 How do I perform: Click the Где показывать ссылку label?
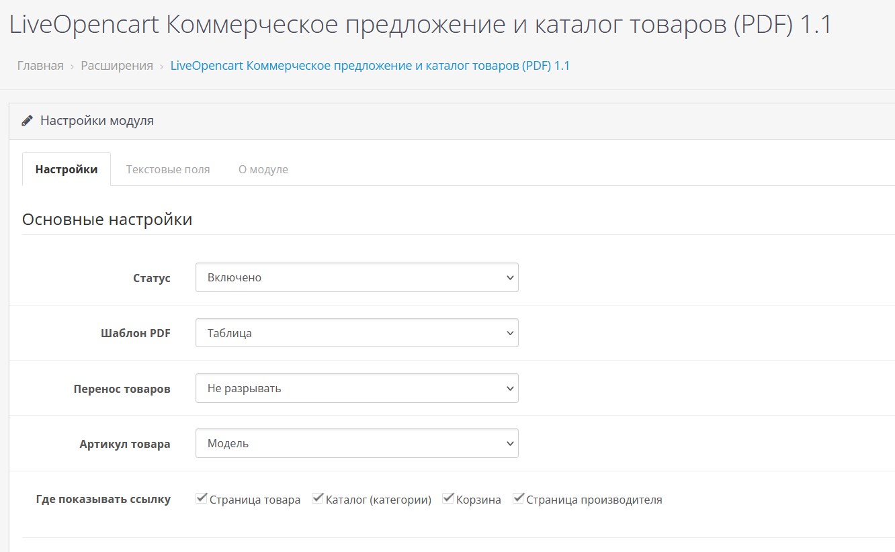click(103, 499)
